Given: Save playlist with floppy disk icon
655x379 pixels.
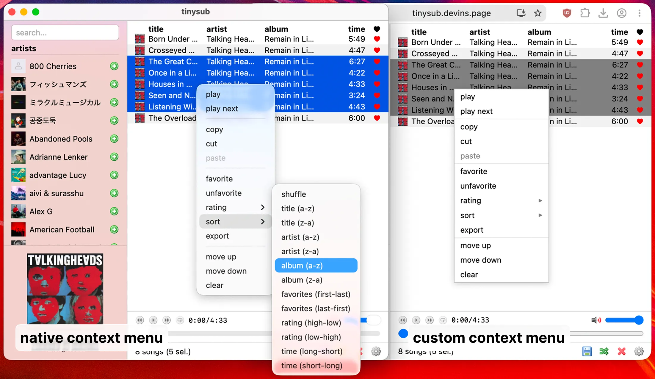Looking at the screenshot, I should [587, 351].
